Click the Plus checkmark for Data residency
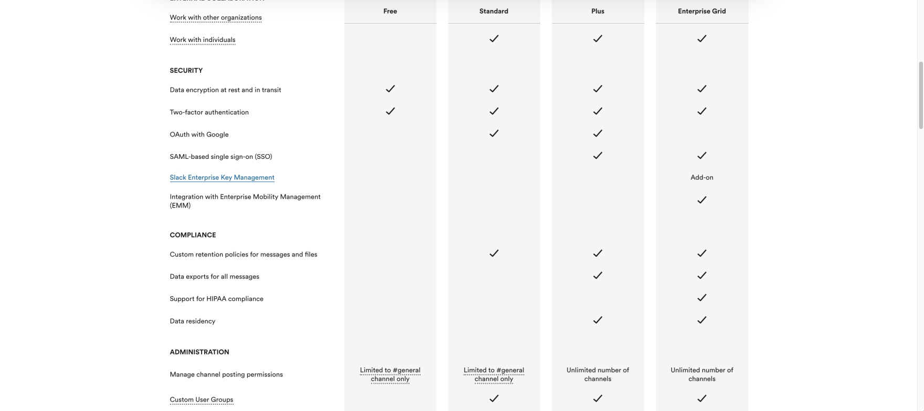Image resolution: width=924 pixels, height=411 pixels. tap(597, 320)
